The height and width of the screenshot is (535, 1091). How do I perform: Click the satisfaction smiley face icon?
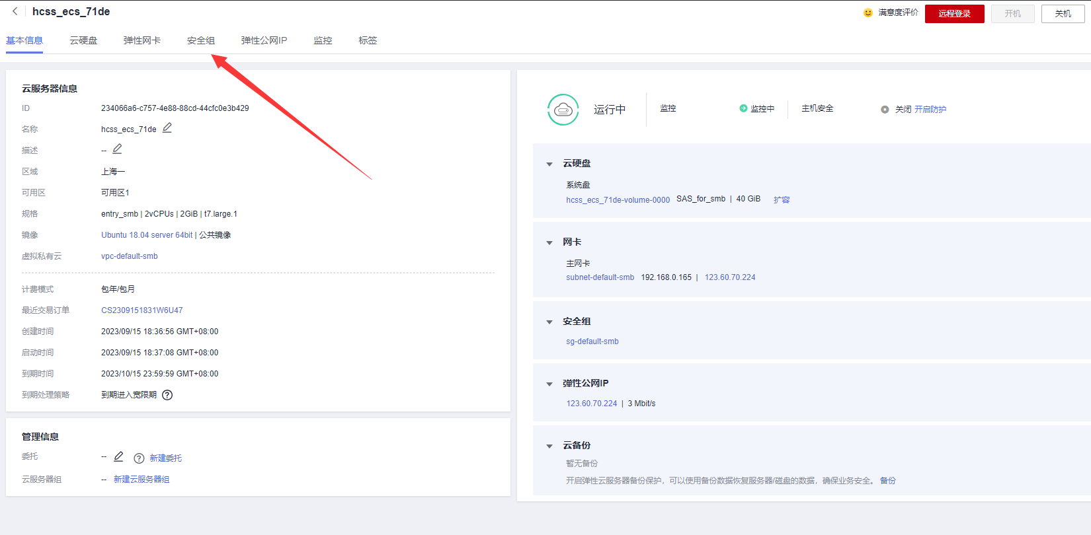tap(868, 13)
